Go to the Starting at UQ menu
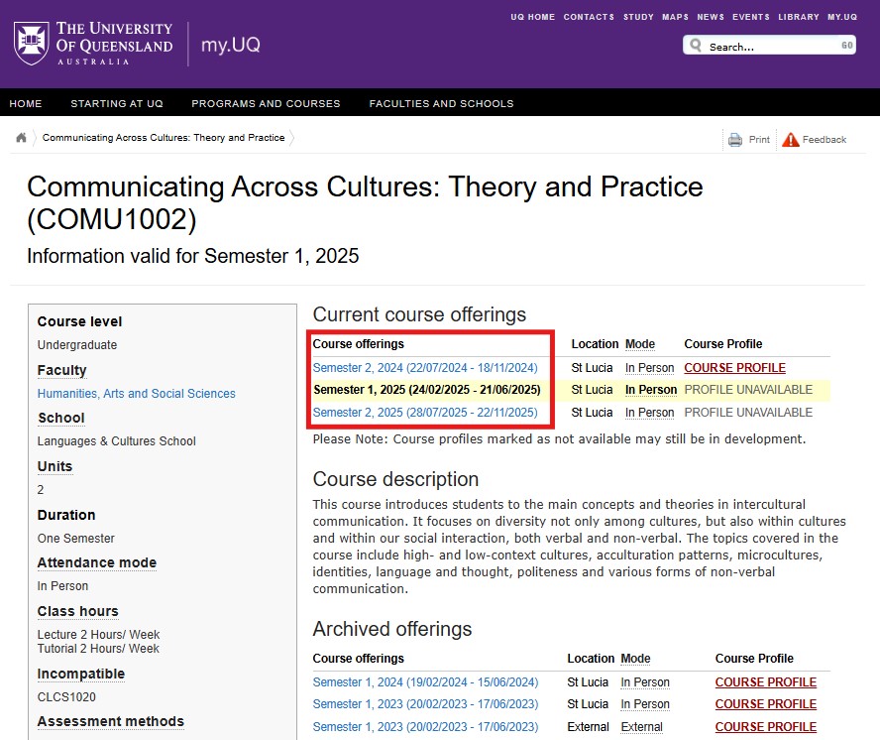 117,103
